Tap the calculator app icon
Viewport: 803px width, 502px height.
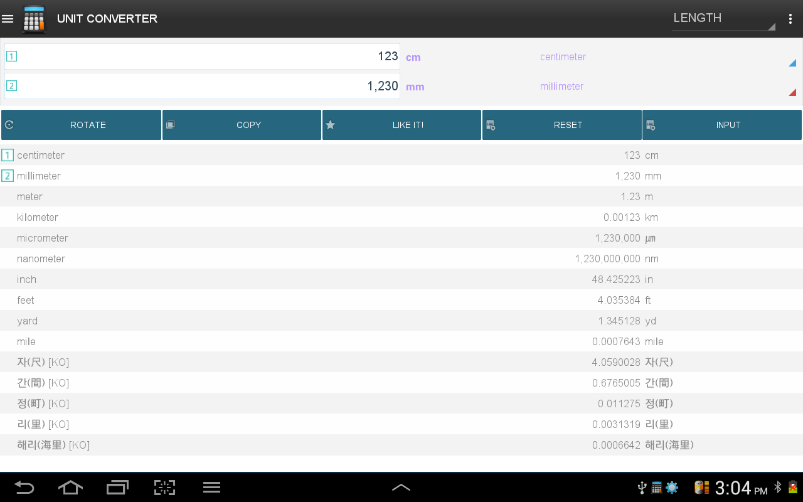click(x=35, y=19)
